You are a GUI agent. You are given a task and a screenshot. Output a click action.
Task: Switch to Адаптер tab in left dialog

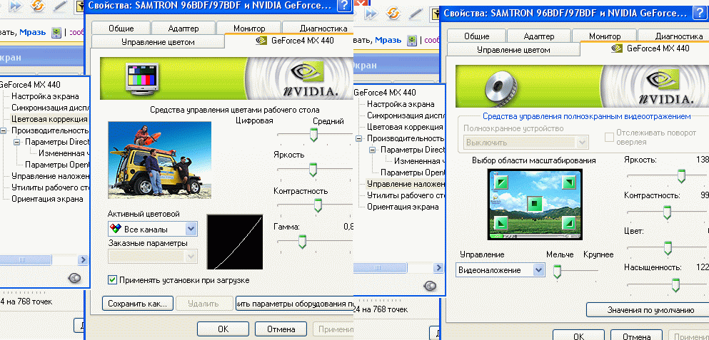pos(183,28)
